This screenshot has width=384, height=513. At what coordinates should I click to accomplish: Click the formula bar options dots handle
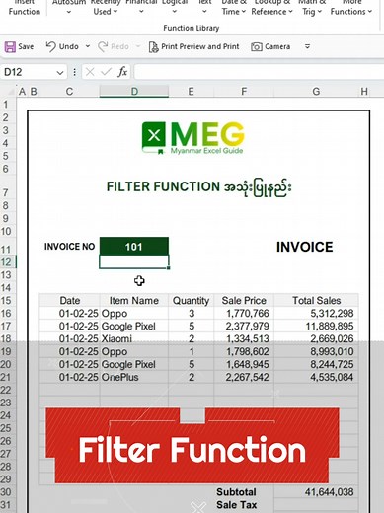(x=75, y=72)
